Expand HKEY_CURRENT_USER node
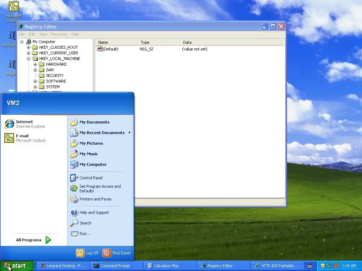The width and height of the screenshot is (362, 271). 28,53
